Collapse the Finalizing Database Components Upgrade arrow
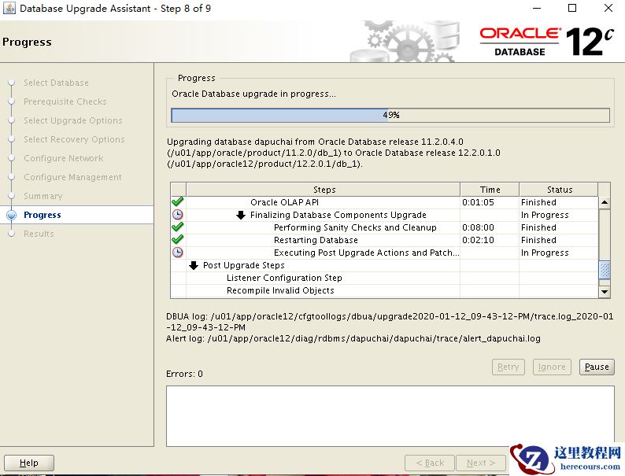The height and width of the screenshot is (476, 625). (x=240, y=215)
